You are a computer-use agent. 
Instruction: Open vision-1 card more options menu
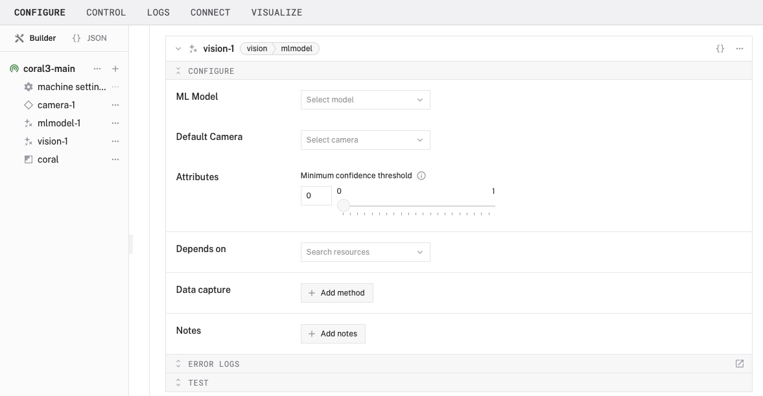[x=740, y=49]
